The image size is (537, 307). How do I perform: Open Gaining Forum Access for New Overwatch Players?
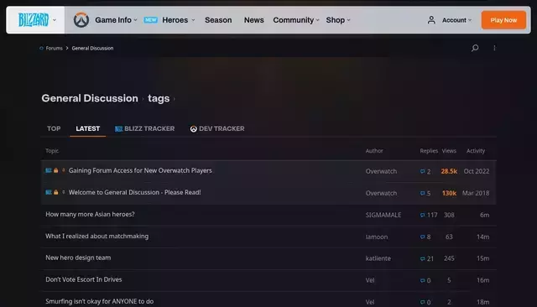140,170
